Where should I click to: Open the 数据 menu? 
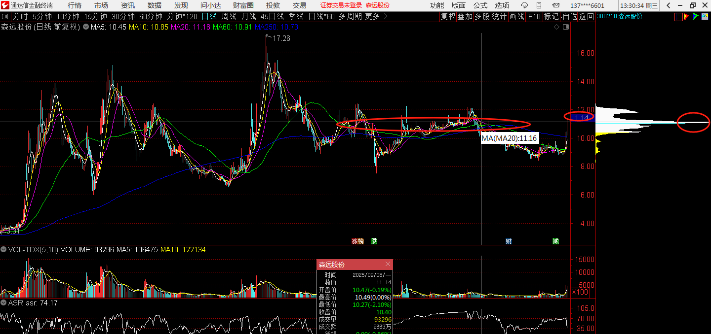pyautogui.click(x=155, y=5)
